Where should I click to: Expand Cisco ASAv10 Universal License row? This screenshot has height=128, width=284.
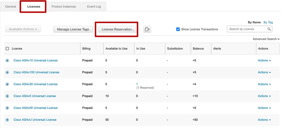[x=7, y=61]
